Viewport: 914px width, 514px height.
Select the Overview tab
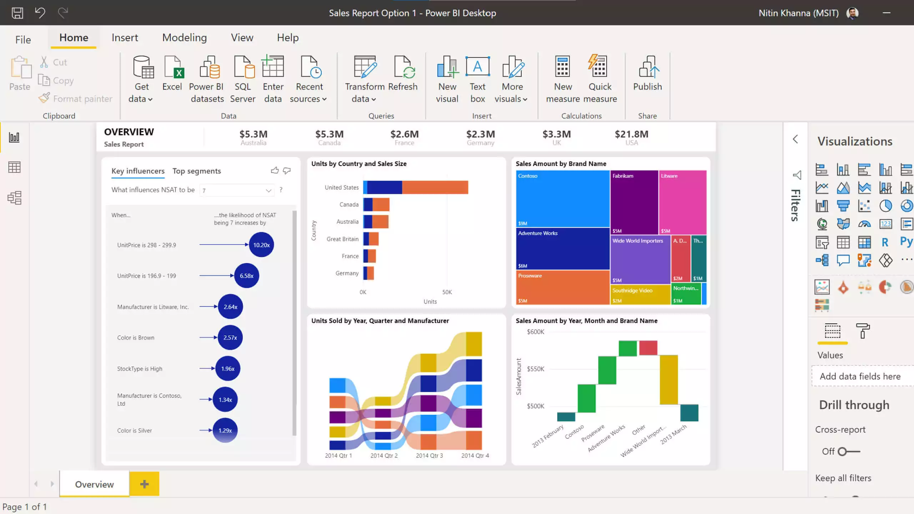pyautogui.click(x=94, y=484)
